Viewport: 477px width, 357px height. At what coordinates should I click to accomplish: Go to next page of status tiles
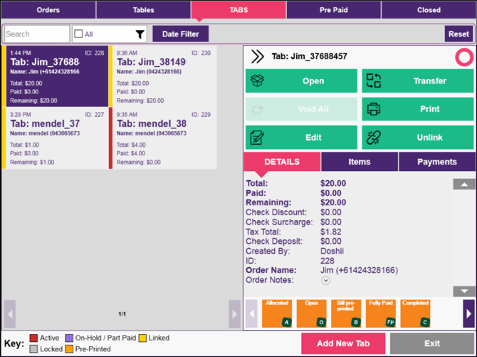468,314
